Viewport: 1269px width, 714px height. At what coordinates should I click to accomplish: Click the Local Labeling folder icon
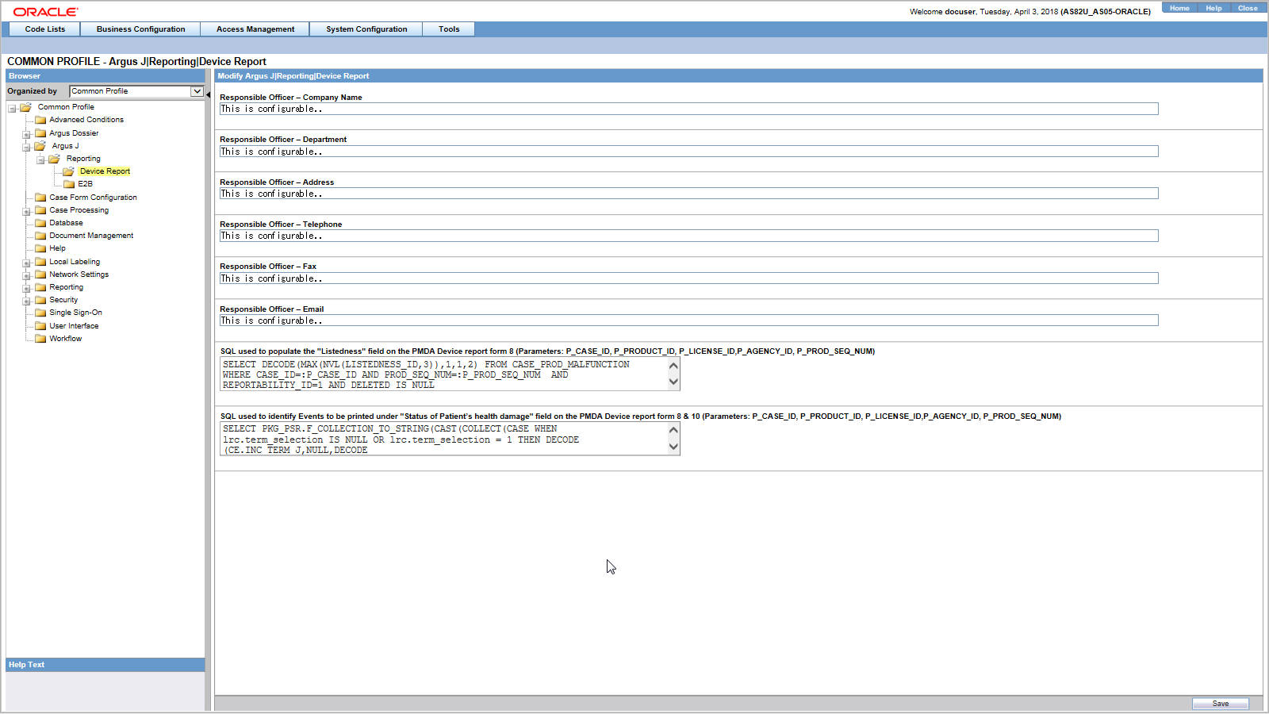(x=40, y=262)
